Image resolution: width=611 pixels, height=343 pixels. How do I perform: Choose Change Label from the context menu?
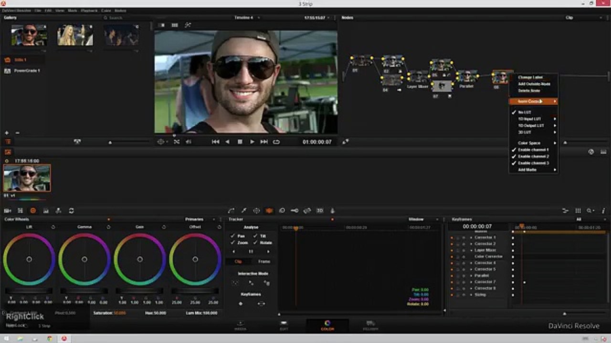[533, 78]
